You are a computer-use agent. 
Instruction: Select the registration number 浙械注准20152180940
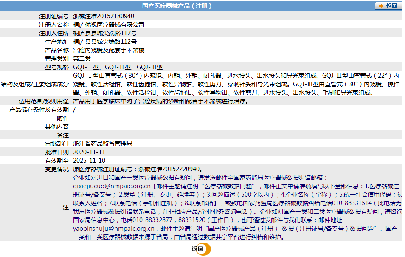104,16
